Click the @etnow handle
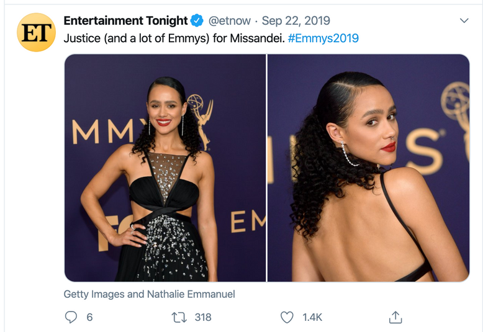The height and width of the screenshot is (332, 483). pos(229,20)
